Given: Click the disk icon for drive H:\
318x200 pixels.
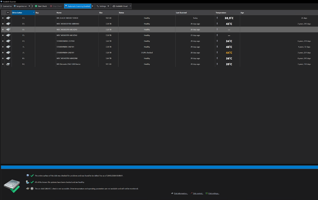Looking at the screenshot, I should (8, 41).
